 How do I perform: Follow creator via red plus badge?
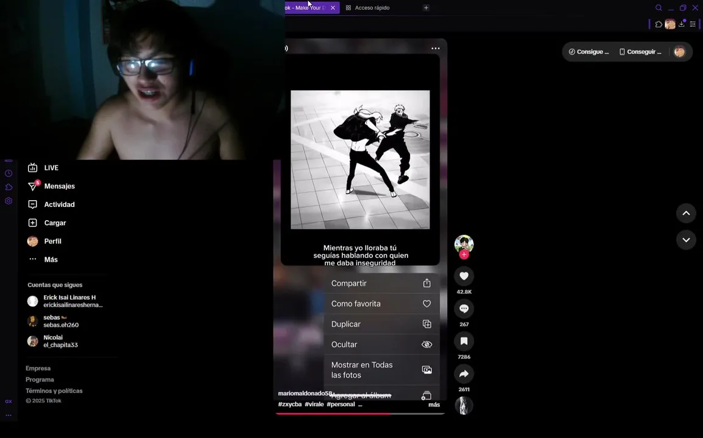click(464, 255)
